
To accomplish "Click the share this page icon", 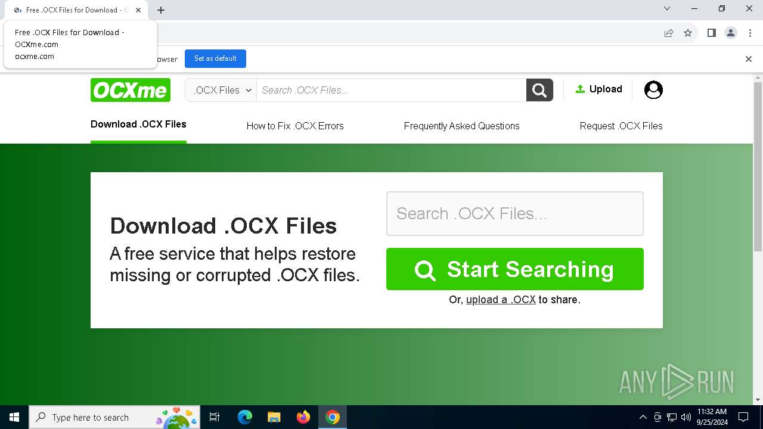I will click(x=669, y=33).
